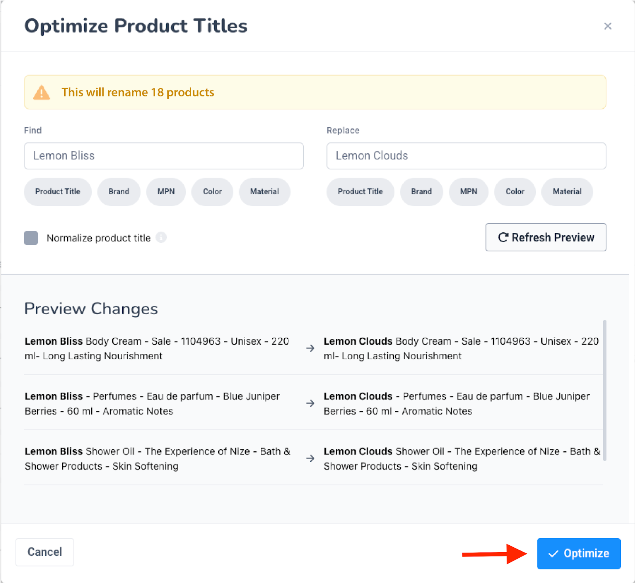This screenshot has width=635, height=583.
Task: Click the blue Optimize button
Action: [579, 553]
